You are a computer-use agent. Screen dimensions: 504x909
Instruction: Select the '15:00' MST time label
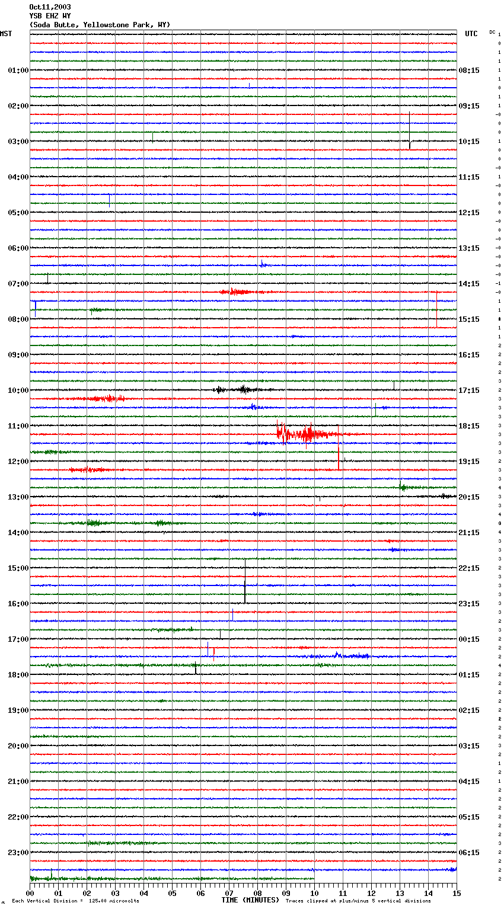(18, 568)
